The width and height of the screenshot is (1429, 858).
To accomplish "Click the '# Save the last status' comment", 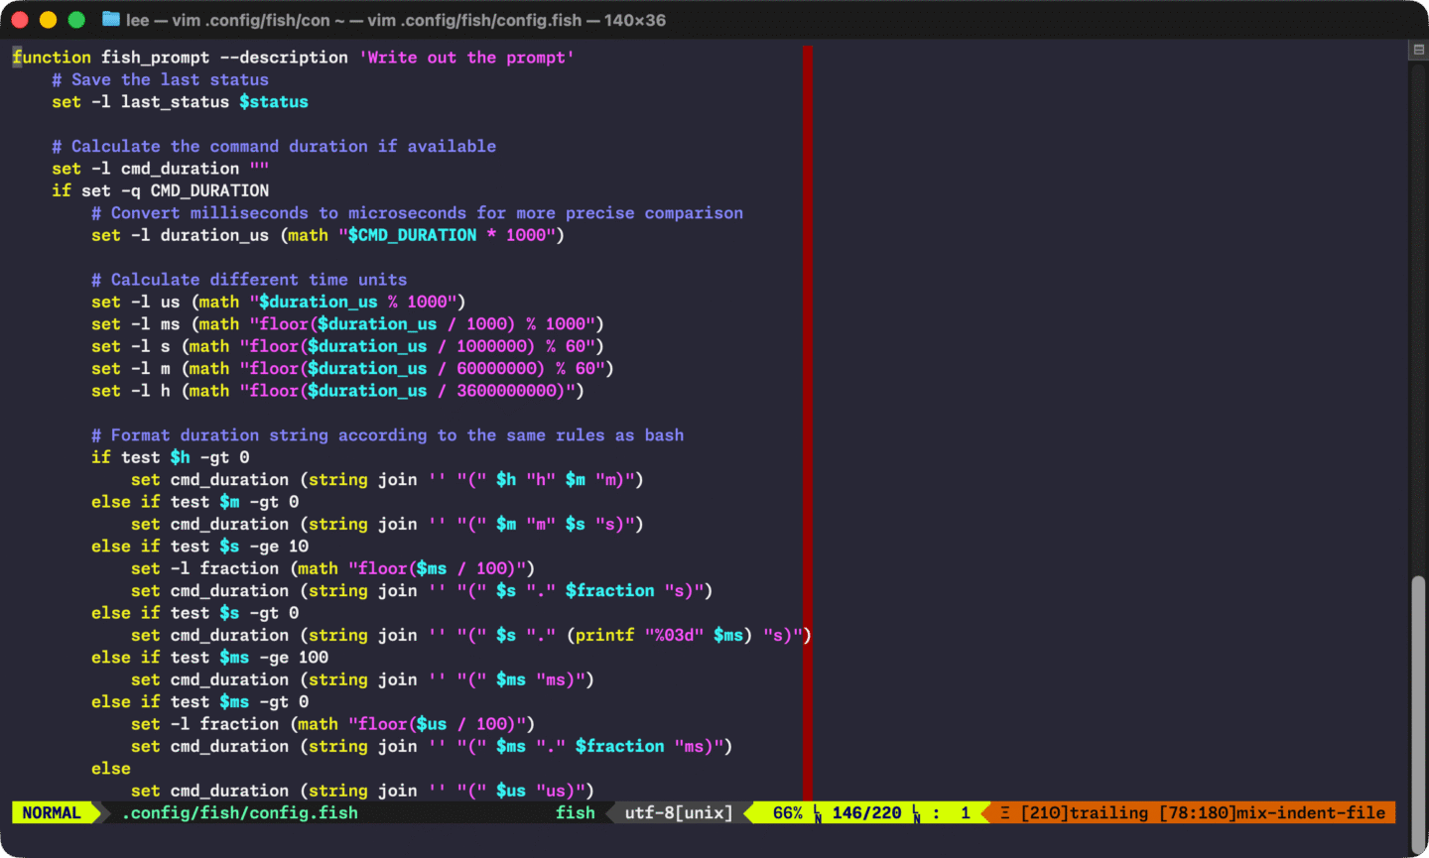I will pyautogui.click(x=160, y=80).
